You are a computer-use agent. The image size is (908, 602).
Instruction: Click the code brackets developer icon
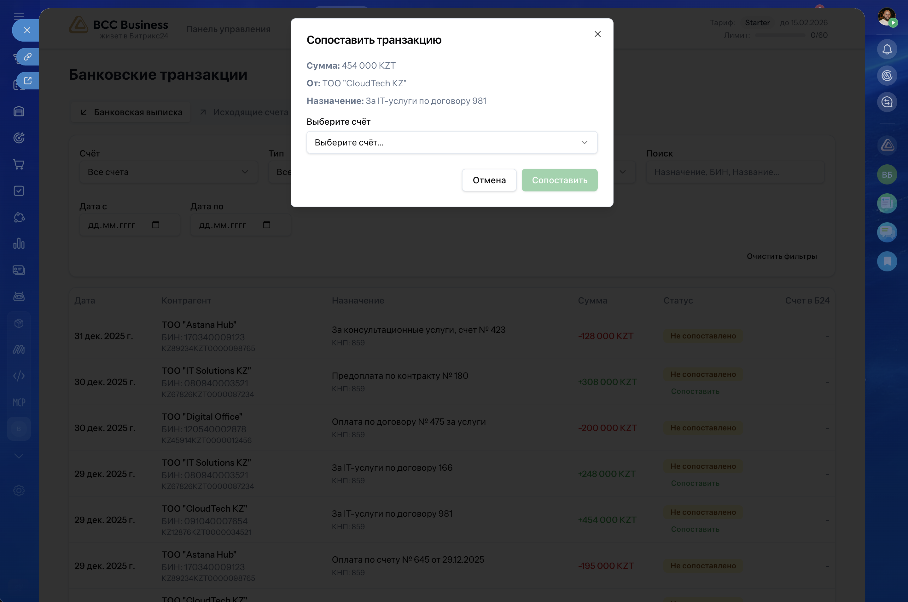click(19, 376)
